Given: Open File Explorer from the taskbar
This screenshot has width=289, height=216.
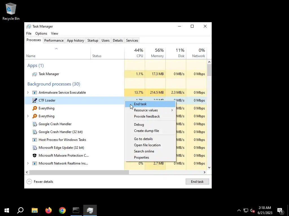Looking at the screenshot, I should [34, 210].
